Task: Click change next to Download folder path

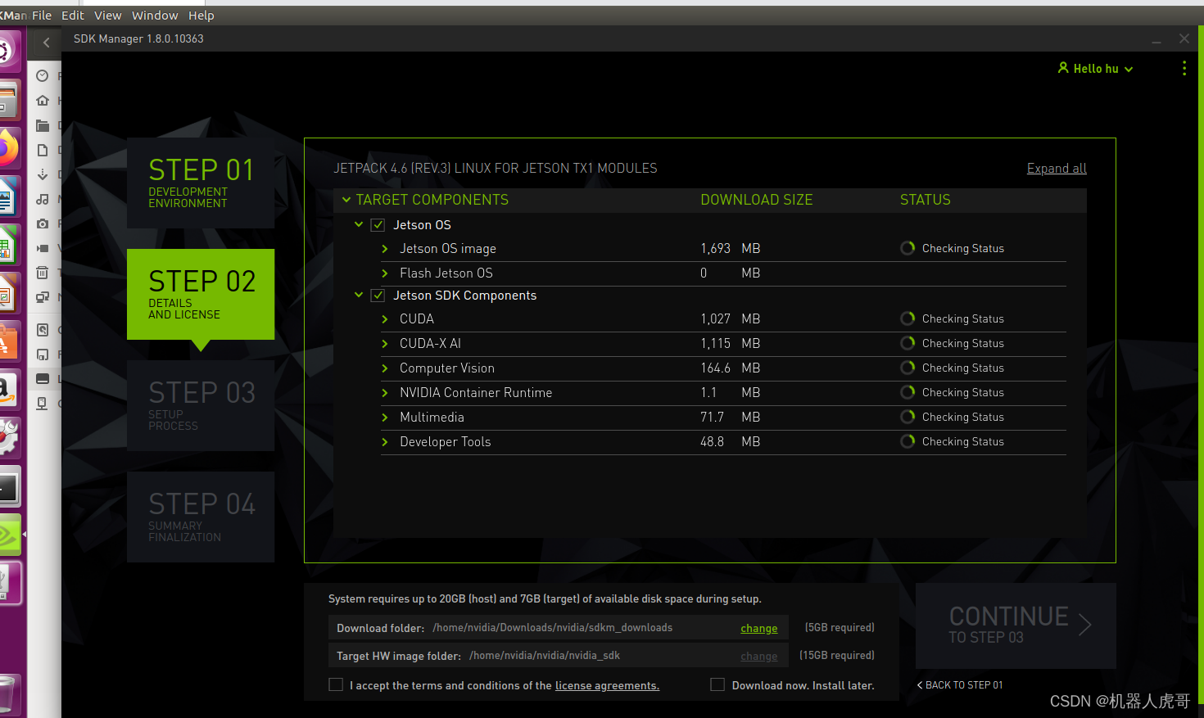Action: pos(758,628)
